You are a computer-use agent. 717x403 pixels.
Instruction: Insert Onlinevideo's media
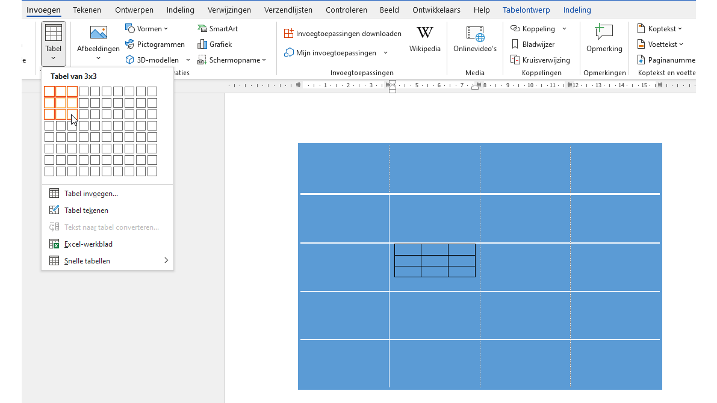coord(474,39)
